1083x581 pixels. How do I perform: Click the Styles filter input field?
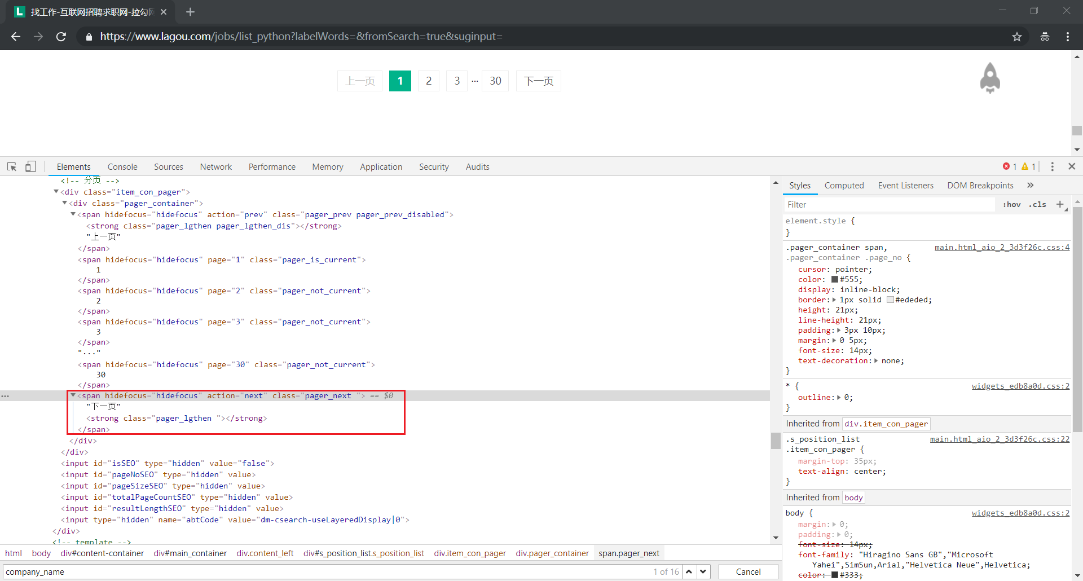pyautogui.click(x=890, y=204)
